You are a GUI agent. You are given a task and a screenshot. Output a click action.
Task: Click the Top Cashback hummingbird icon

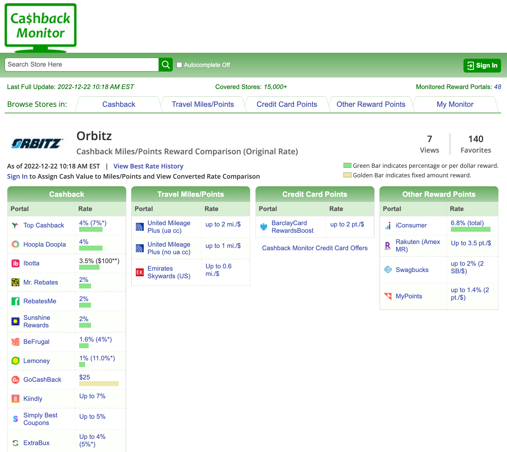coord(15,225)
